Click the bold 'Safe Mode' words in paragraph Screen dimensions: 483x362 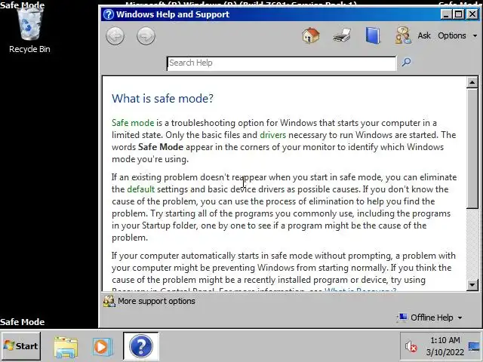click(x=161, y=147)
